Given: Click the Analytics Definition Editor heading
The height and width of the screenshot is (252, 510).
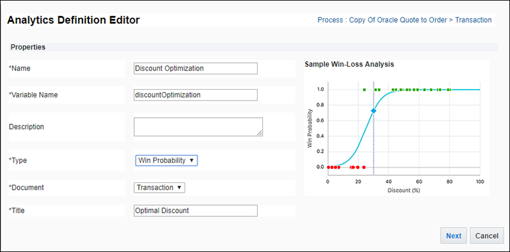Looking at the screenshot, I should pyautogui.click(x=74, y=20).
